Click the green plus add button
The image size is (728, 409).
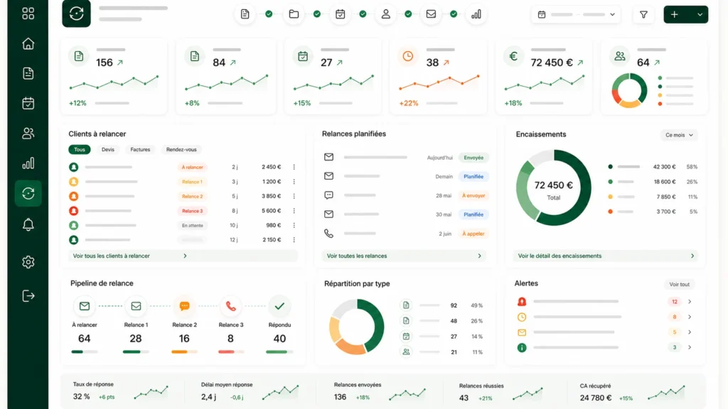click(675, 15)
